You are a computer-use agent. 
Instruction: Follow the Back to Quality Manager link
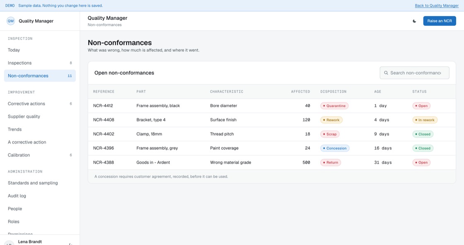pyautogui.click(x=437, y=6)
